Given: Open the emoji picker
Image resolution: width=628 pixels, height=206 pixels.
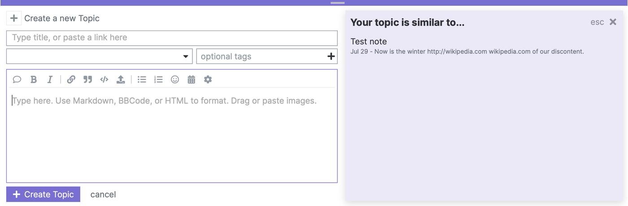Looking at the screenshot, I should point(175,79).
